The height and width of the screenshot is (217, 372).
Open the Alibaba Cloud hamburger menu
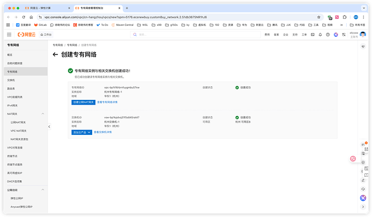point(9,35)
